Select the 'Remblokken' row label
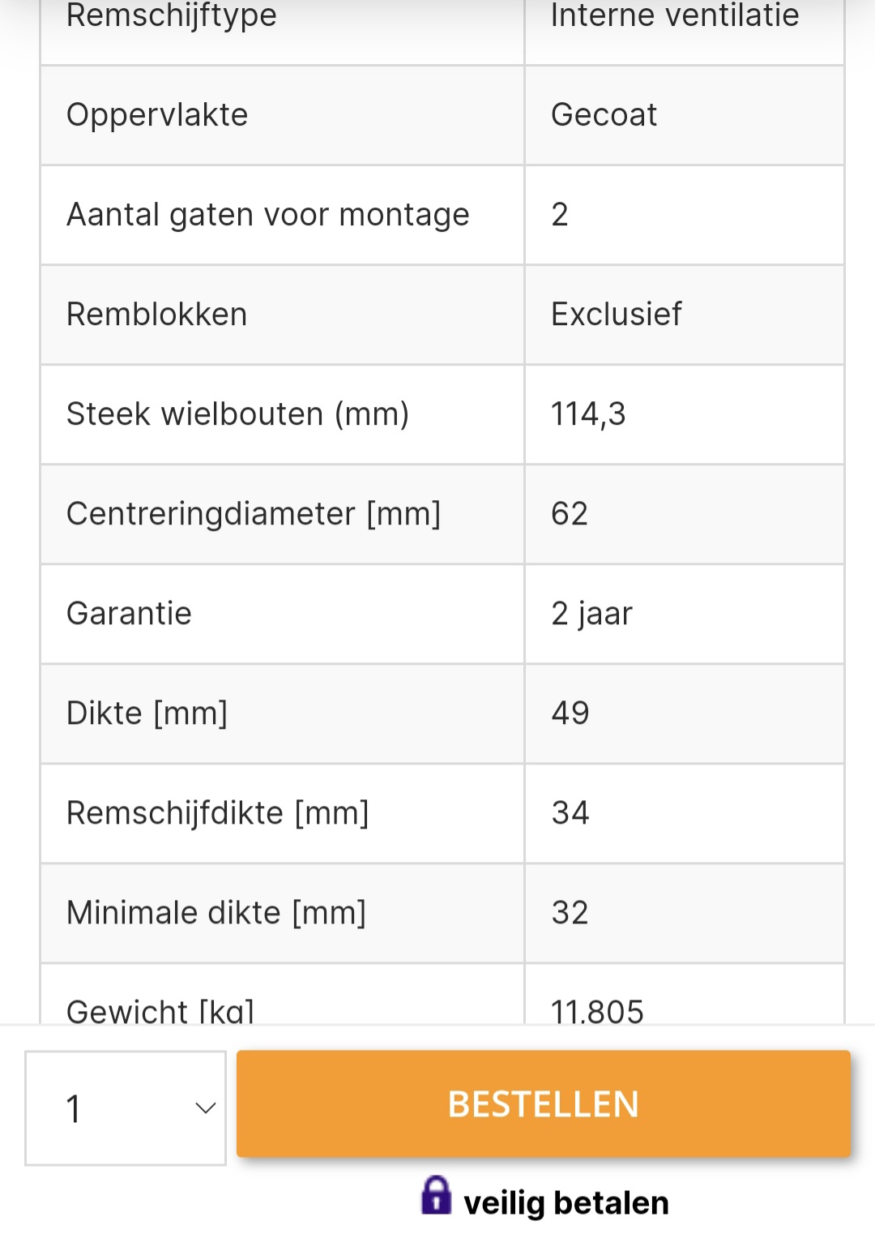Image resolution: width=875 pixels, height=1251 pixels. coord(156,315)
